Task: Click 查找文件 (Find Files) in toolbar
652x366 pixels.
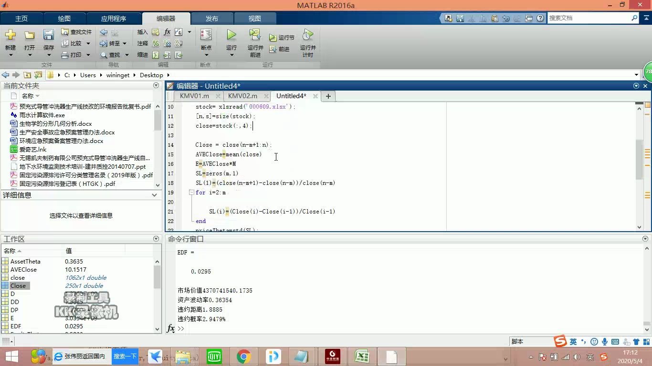Action: tap(76, 32)
